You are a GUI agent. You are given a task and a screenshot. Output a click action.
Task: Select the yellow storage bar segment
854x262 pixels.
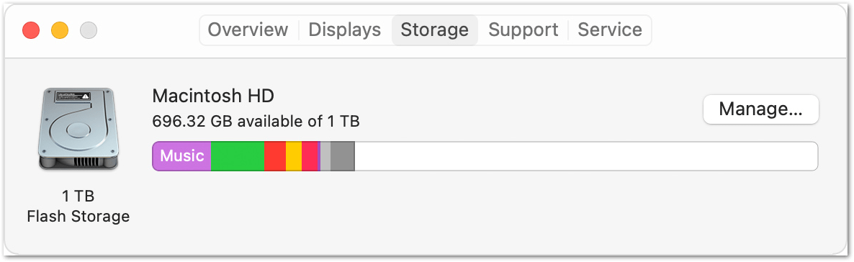pos(294,156)
